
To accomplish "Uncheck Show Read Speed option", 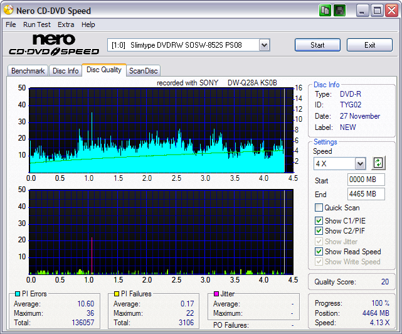I will coord(319,252).
